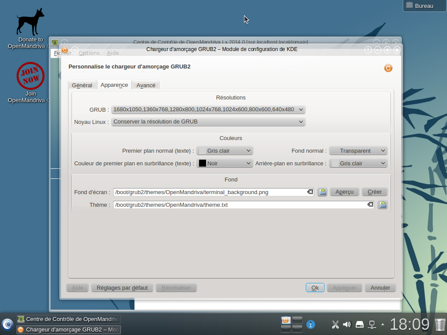The width and height of the screenshot is (447, 335).
Task: Expand the GRUB resolutions dropdown
Action: [x=208, y=109]
